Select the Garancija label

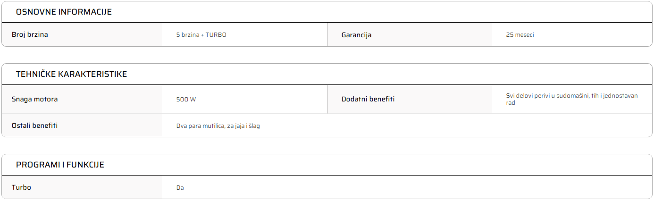coord(356,35)
